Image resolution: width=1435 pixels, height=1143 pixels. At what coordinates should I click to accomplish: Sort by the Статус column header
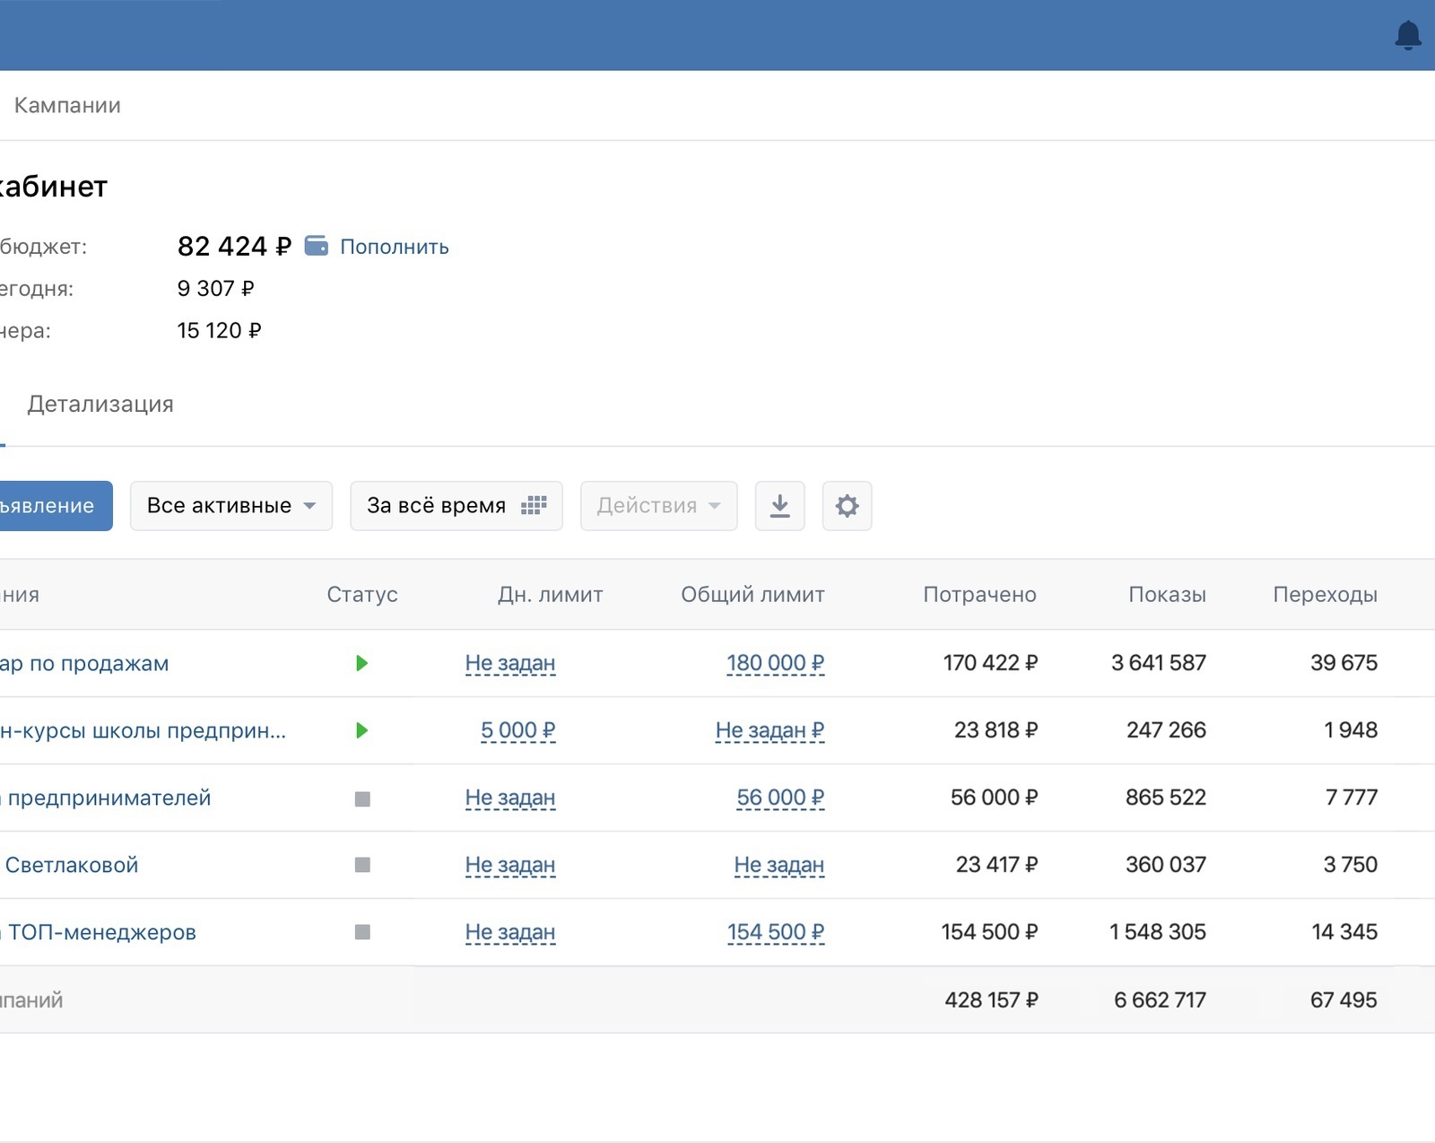point(362,594)
